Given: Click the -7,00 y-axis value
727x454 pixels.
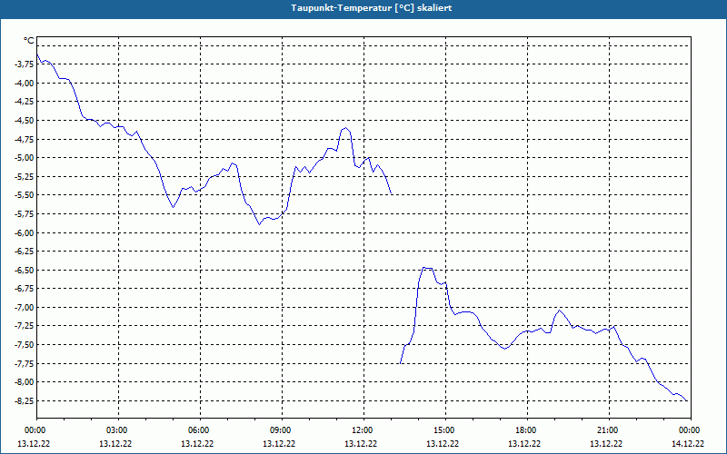Looking at the screenshot, I should (x=25, y=307).
